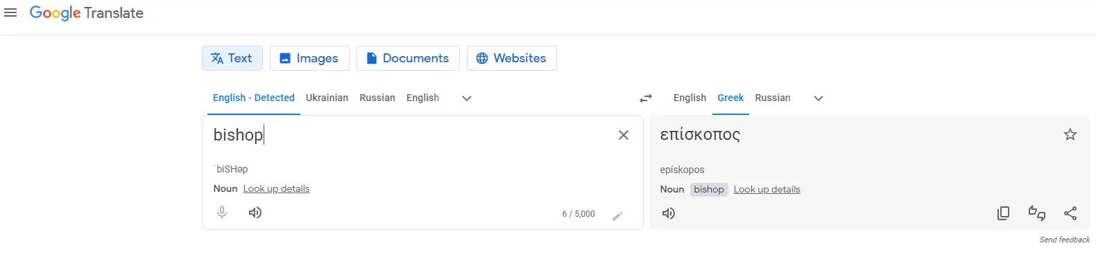The image size is (1096, 277).
Task: Click Look up details under epískopos
Action: click(767, 189)
